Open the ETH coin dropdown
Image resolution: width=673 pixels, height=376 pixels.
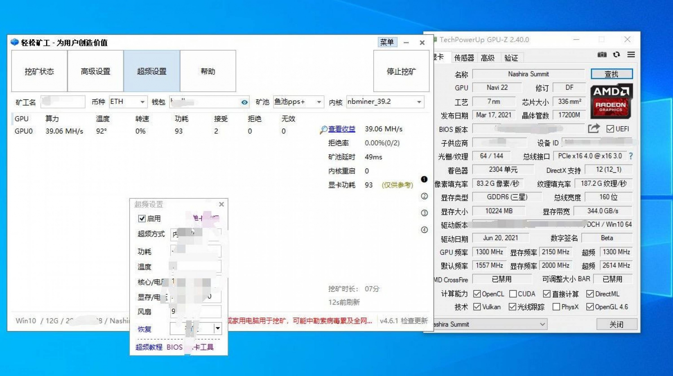point(142,102)
